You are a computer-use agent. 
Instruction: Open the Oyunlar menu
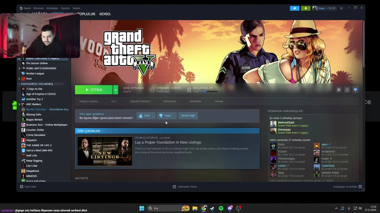click(65, 8)
